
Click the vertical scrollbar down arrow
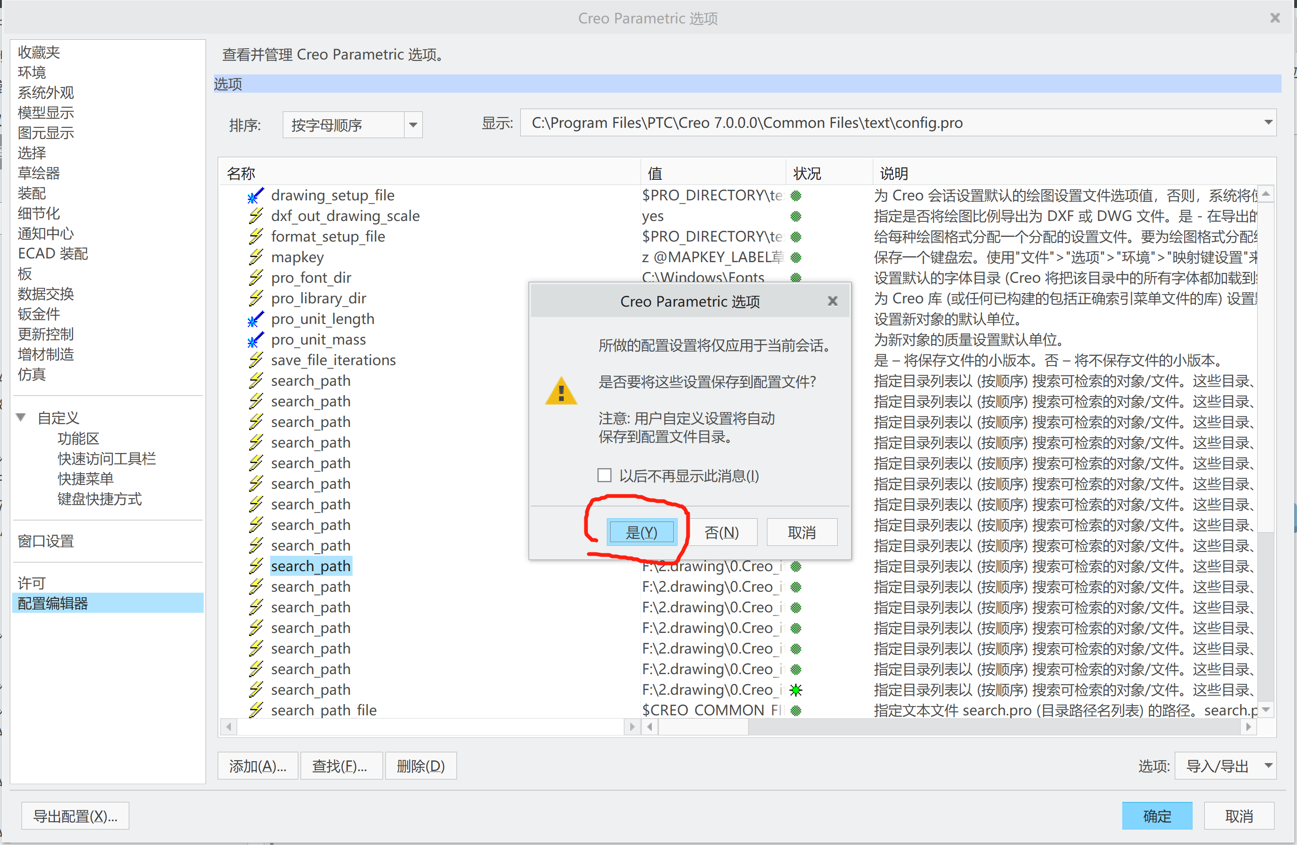pos(1266,710)
